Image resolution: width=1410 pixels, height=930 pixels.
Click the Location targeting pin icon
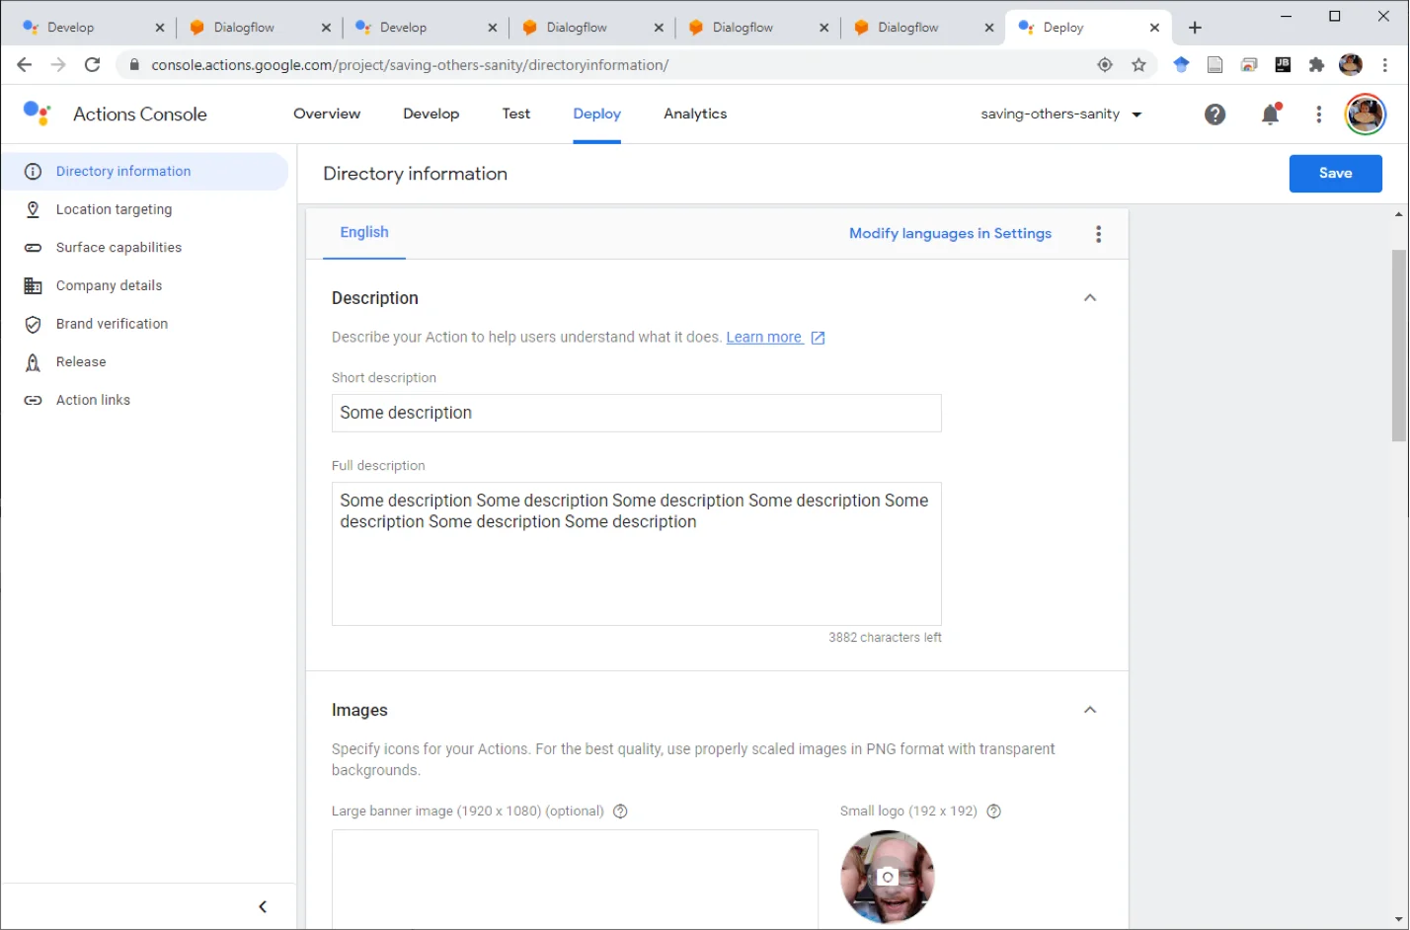point(33,209)
